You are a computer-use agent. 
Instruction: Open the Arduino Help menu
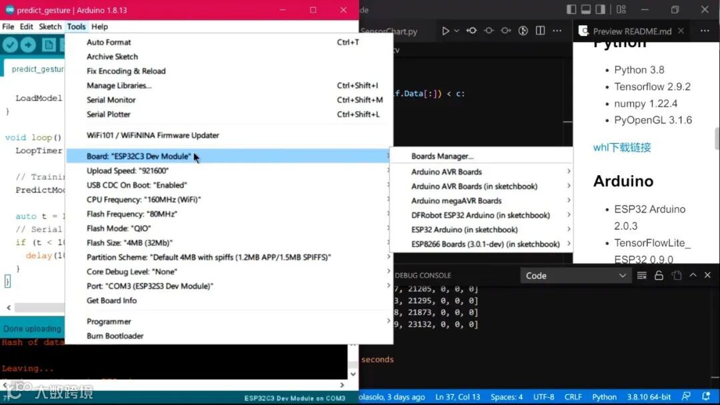click(99, 27)
